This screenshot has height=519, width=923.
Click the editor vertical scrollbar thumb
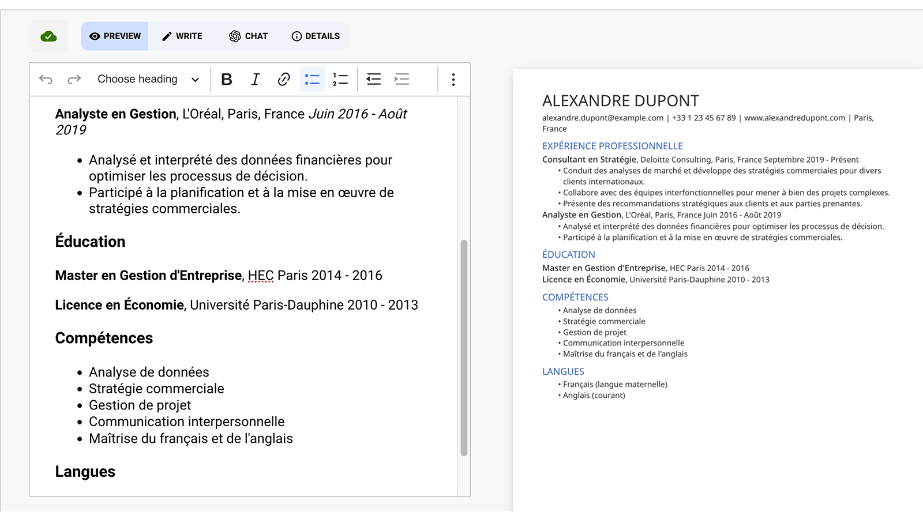464,348
